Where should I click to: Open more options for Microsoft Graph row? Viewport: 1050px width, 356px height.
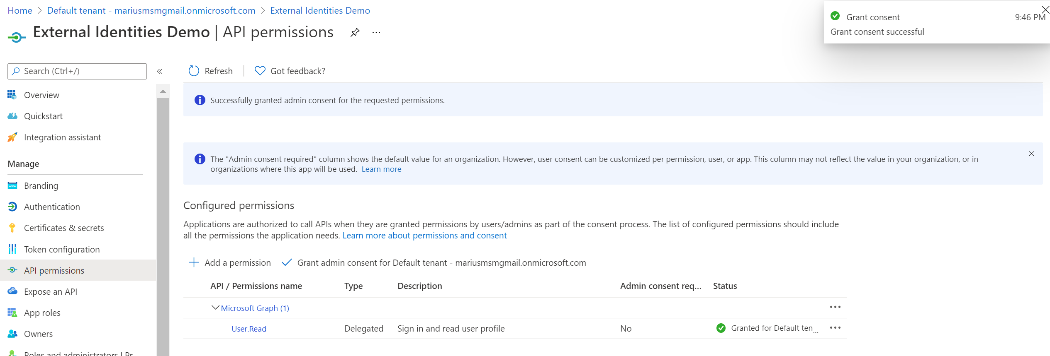tap(835, 307)
